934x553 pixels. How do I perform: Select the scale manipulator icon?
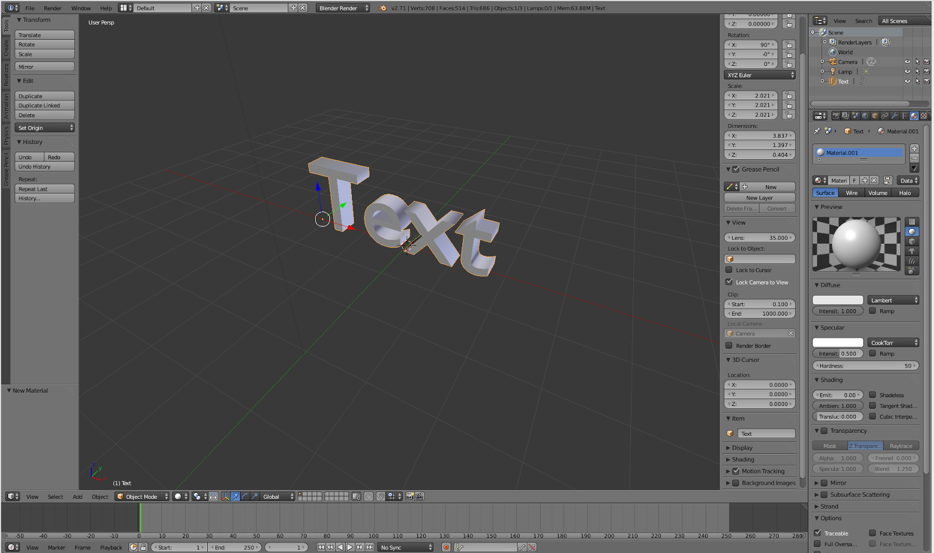[x=255, y=496]
